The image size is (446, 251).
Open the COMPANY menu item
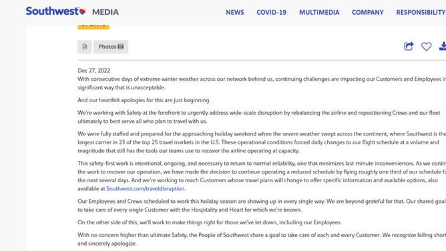367,13
